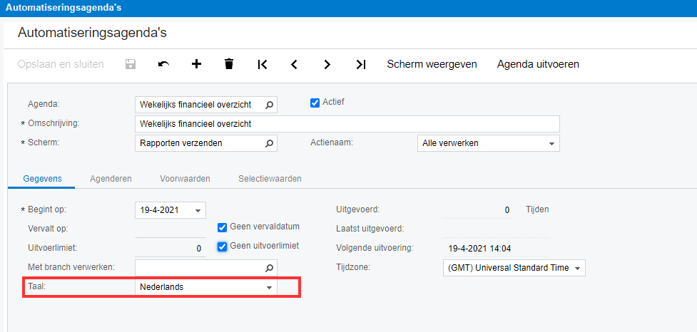Click into the Omschrijving text field
The width and height of the screenshot is (697, 332).
coord(347,124)
